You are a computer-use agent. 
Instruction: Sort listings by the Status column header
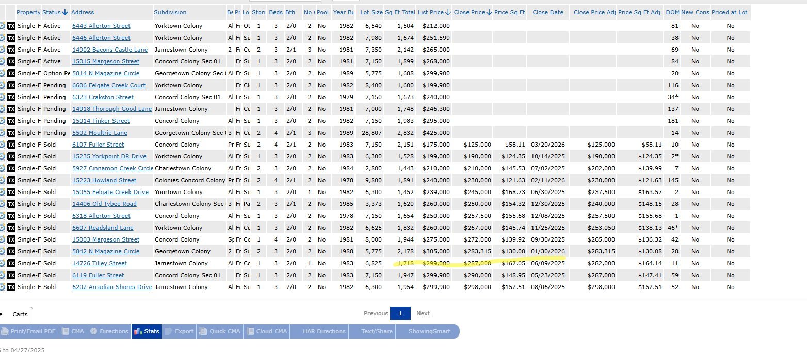55,12
